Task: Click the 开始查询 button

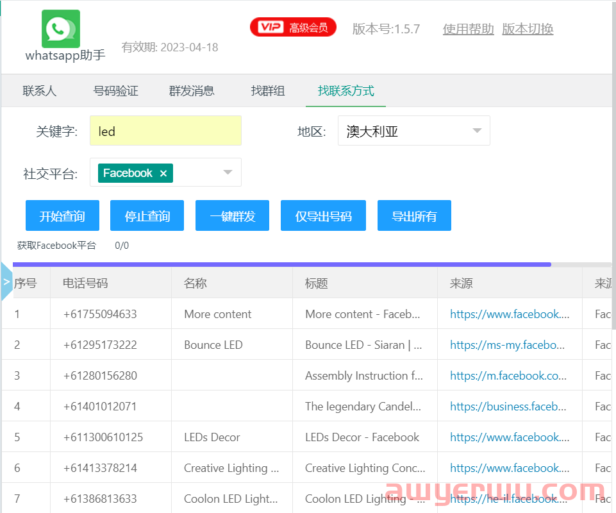Action: (x=62, y=215)
